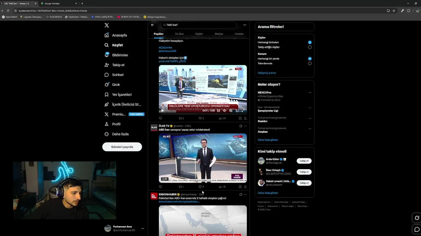Unmute the first video's volume icon
The image size is (421, 236).
pos(225,110)
